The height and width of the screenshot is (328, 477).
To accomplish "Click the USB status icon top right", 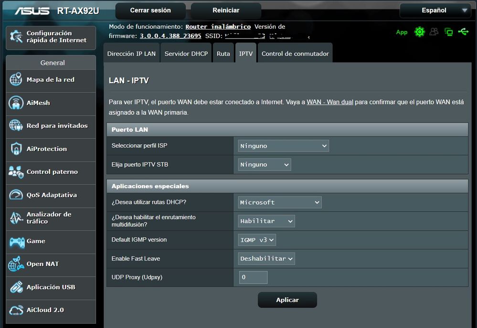I will [464, 32].
